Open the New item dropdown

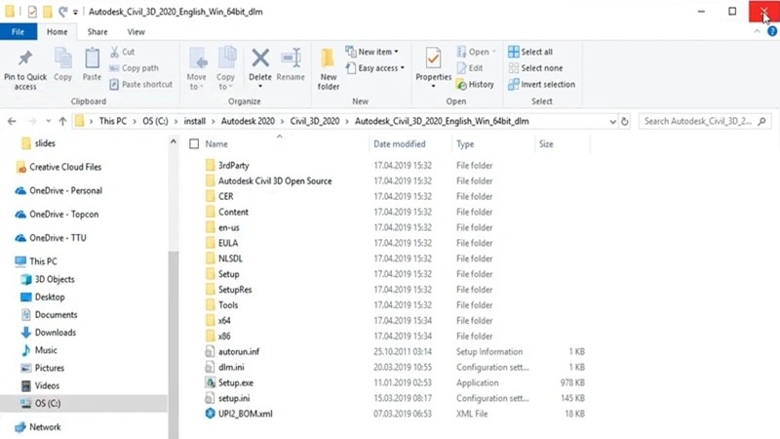coord(372,52)
